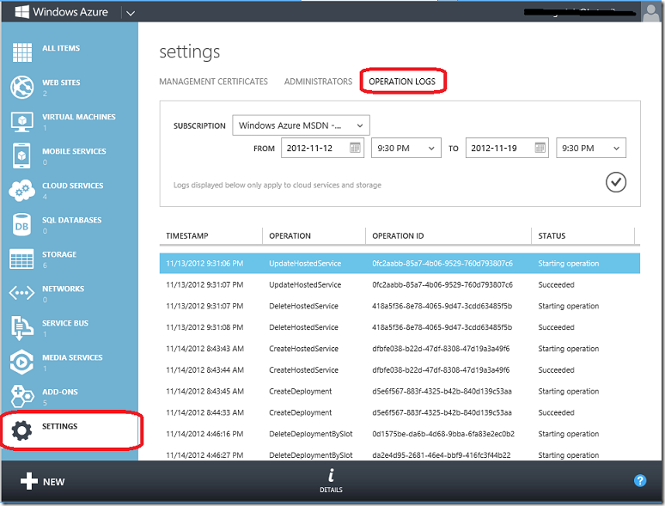Click operation ID 418a5f36 in the Succeeded row

442,327
